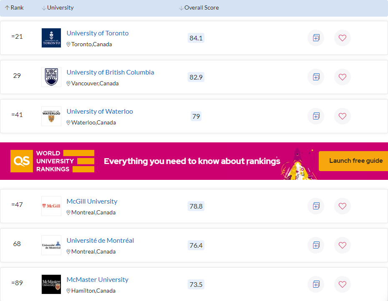This screenshot has width=388, height=301.
Task: Sort table by Rank column
Action: coord(15,8)
